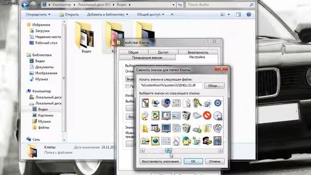Viewport: 311px width, 175px height.
Task: Select the golden keys icon
Action: (x=197, y=103)
